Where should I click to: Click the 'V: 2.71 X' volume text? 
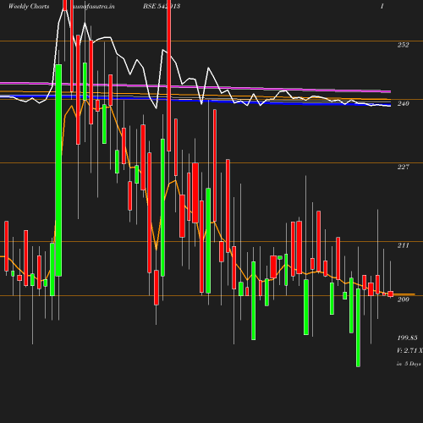coord(409,350)
